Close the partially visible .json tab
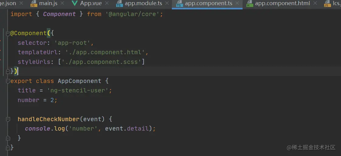This screenshot has width=341, height=156. tap(21, 3)
